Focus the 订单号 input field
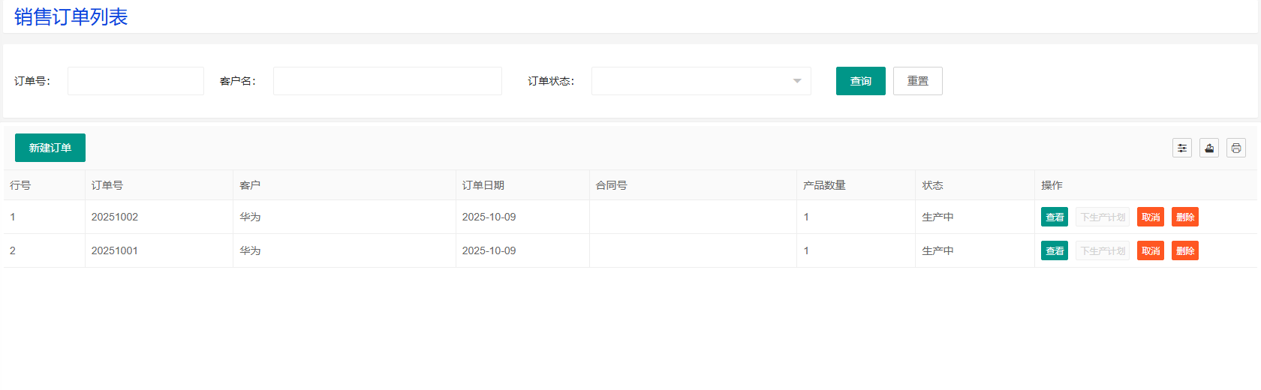 tap(136, 81)
